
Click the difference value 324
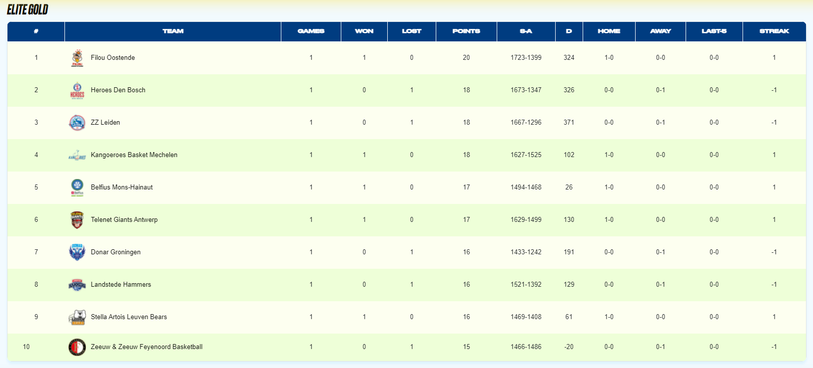[x=569, y=58]
